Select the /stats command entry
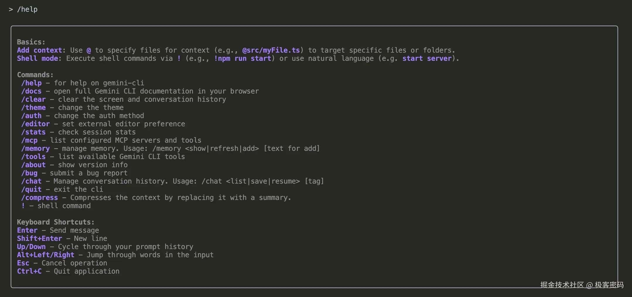 point(33,132)
